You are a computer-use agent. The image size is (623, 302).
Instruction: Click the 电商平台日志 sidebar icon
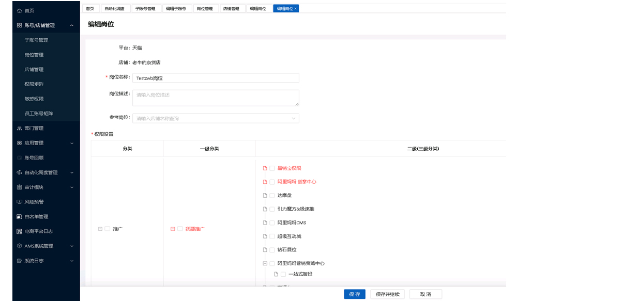tap(19, 231)
